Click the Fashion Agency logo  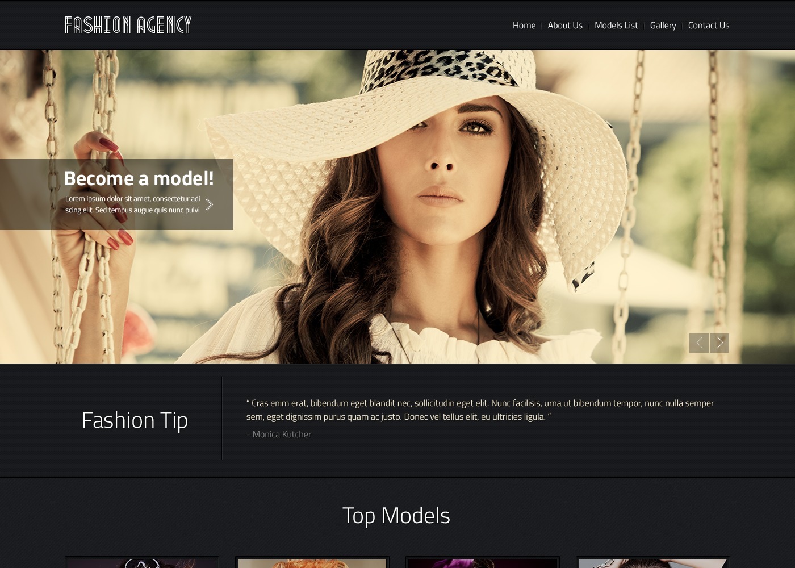[x=128, y=25]
